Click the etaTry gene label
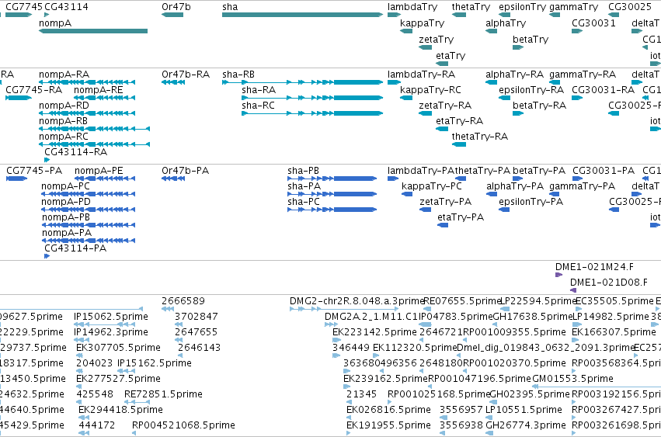The height and width of the screenshot is (437, 661). (x=451, y=55)
